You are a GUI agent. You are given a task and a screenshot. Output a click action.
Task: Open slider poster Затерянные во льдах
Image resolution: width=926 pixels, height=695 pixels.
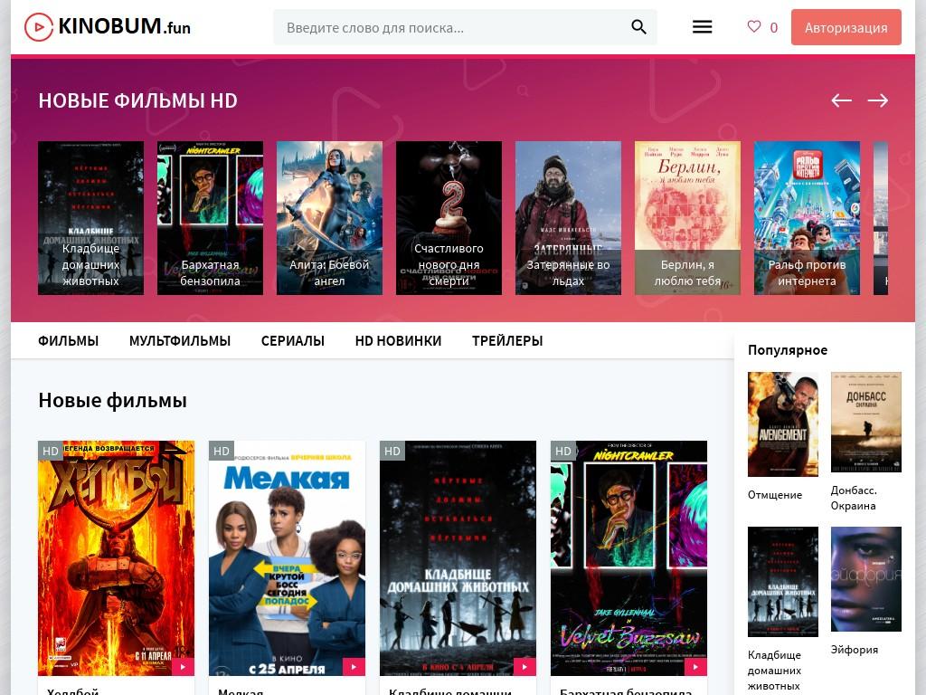[568, 217]
